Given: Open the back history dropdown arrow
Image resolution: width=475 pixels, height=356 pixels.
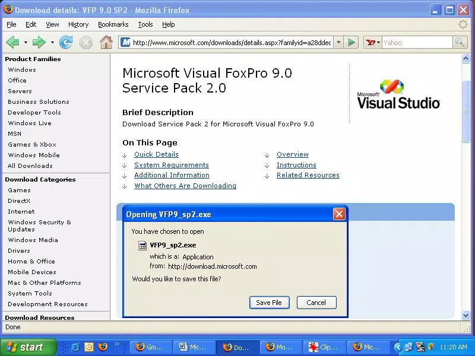Looking at the screenshot, I should (x=26, y=42).
